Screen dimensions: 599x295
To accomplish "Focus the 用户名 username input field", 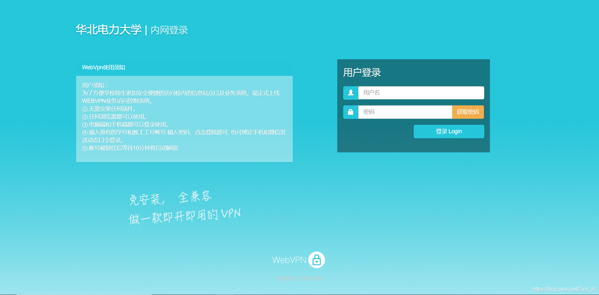I will pos(421,93).
